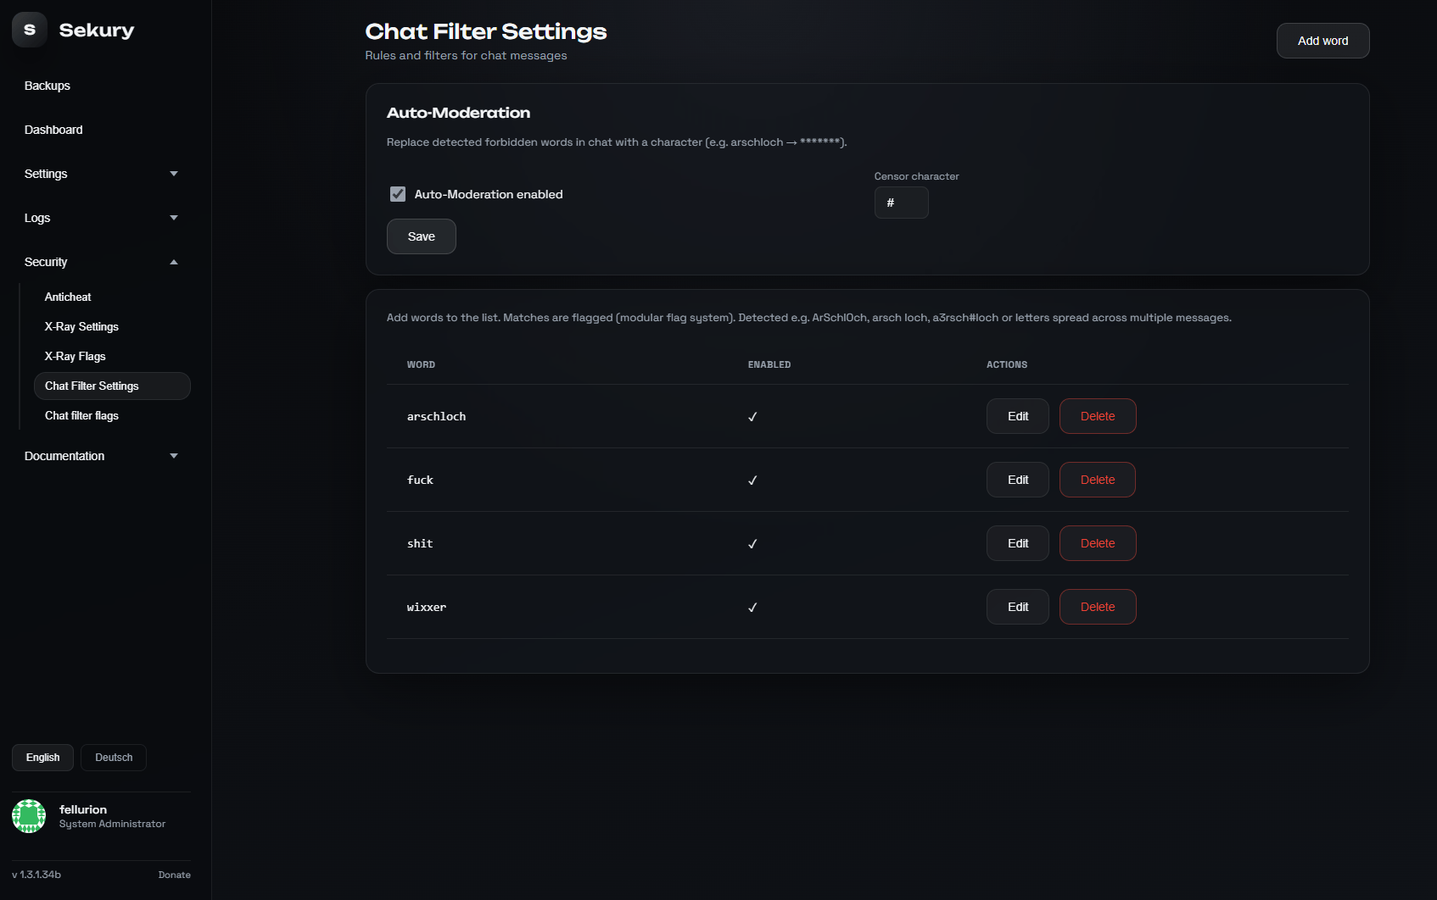Viewport: 1437px width, 900px height.
Task: Expand the Settings sidebar menu
Action: coord(101,174)
